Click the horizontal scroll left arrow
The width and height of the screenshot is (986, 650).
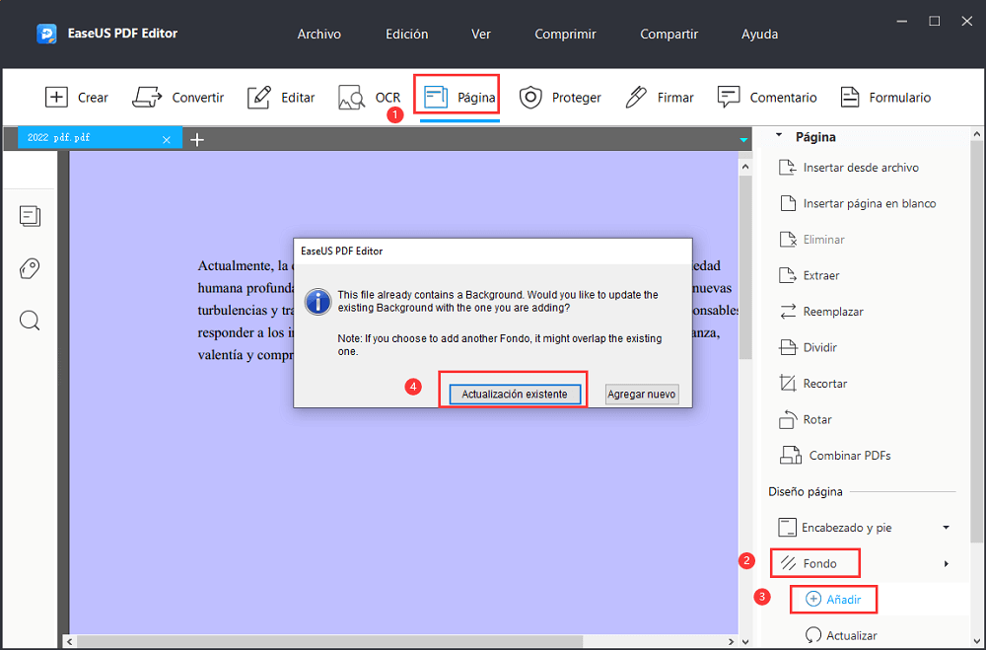[70, 641]
